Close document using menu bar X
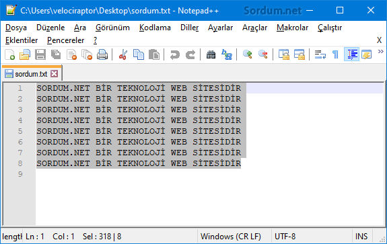The width and height of the screenshot is (387, 244). click(380, 40)
